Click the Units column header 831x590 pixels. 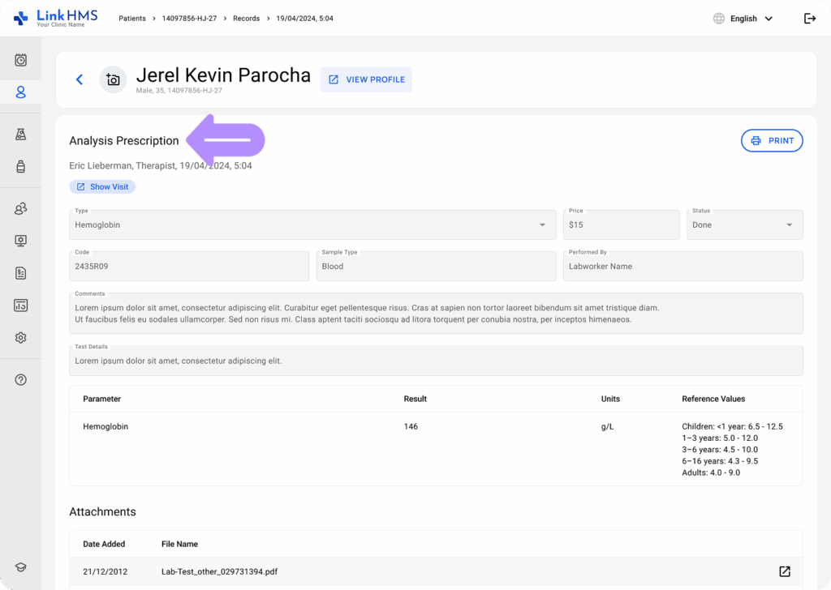click(610, 399)
